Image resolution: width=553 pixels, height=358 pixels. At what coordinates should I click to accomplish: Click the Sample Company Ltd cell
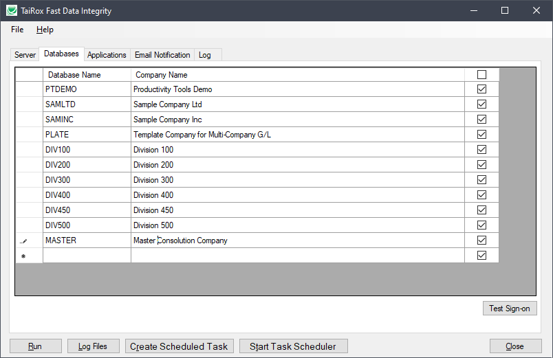298,104
